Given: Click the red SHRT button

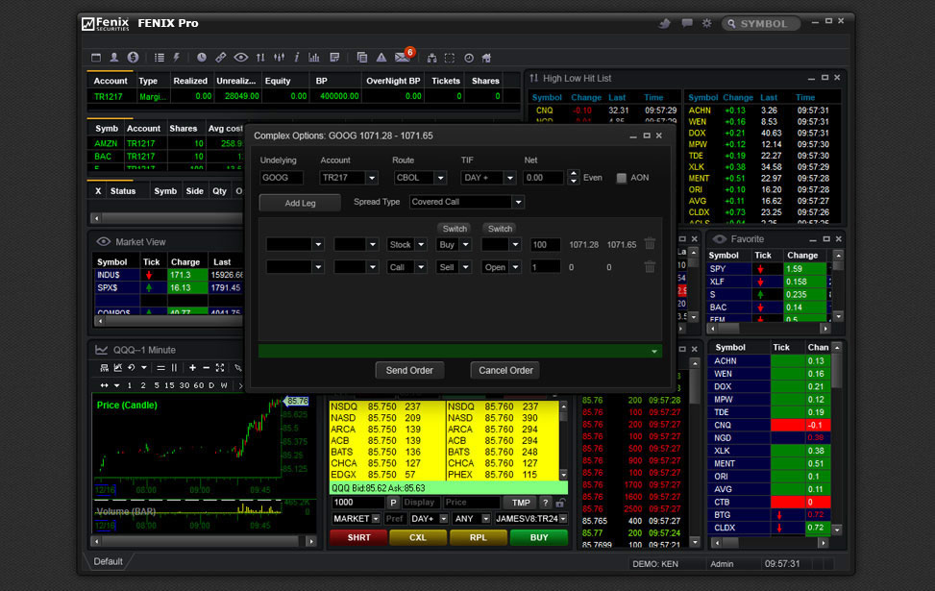Looking at the screenshot, I should pos(358,537).
